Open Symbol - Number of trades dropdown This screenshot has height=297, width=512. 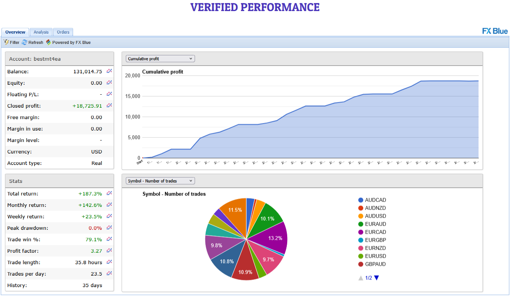point(160,181)
